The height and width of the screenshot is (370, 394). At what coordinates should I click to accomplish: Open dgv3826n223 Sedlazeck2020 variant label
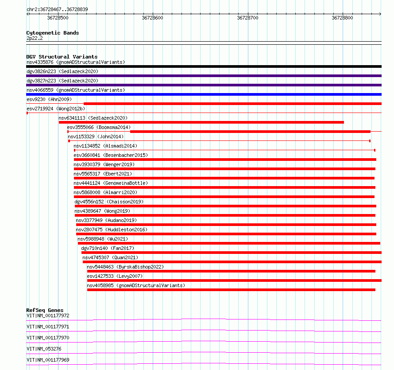[62, 71]
